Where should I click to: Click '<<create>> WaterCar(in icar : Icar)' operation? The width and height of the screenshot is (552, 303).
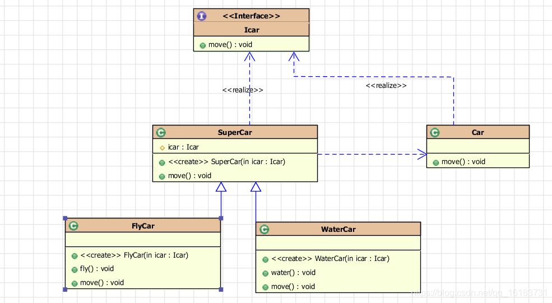tap(330, 259)
